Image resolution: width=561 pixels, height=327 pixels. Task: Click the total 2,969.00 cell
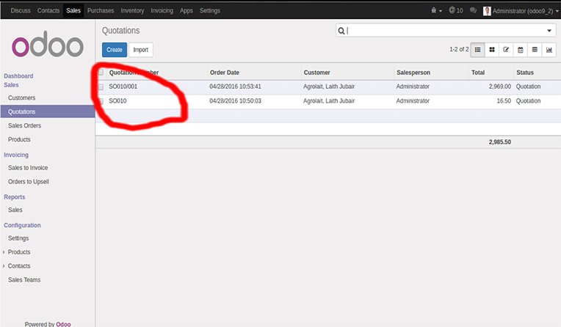[500, 87]
